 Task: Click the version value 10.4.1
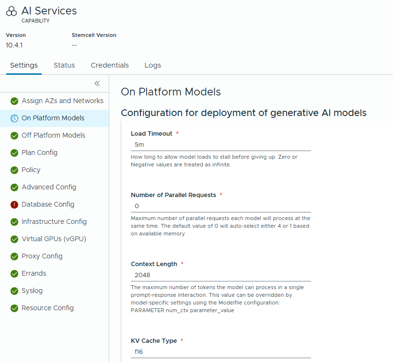(14, 46)
